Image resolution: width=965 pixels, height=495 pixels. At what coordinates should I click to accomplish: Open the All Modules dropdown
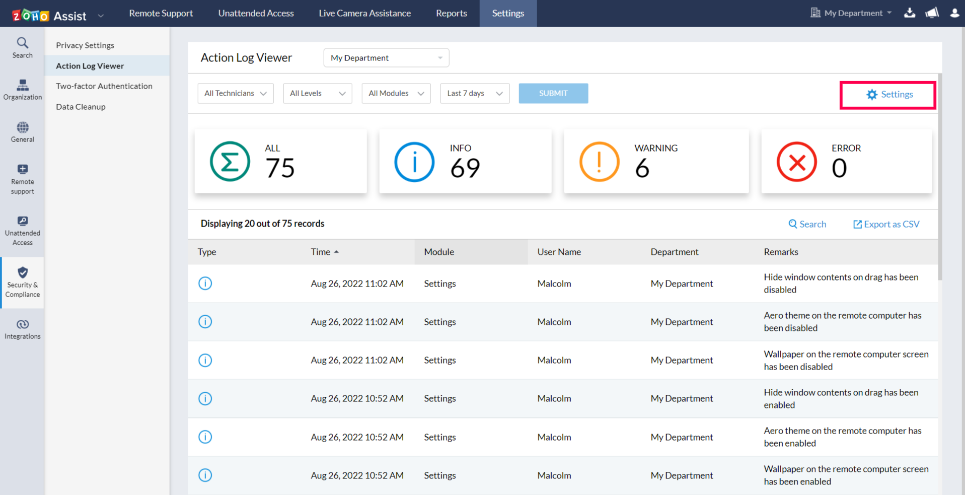coord(396,93)
